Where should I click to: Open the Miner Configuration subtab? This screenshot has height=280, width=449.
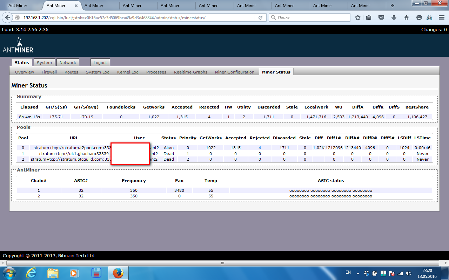point(235,72)
